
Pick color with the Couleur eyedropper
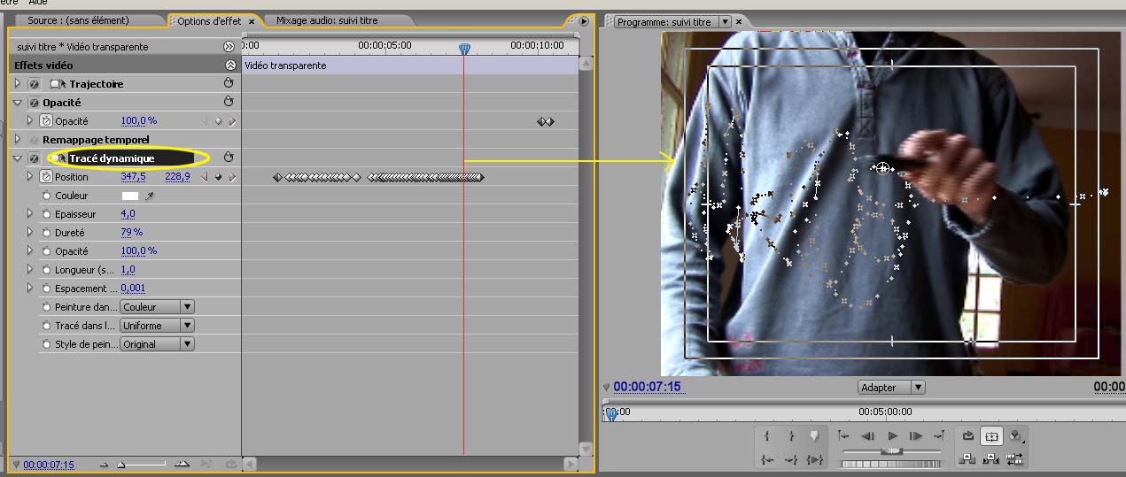point(149,196)
